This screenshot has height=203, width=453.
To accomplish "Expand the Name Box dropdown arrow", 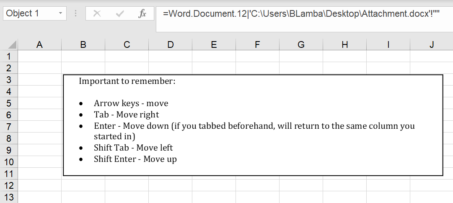I will pyautogui.click(x=61, y=14).
